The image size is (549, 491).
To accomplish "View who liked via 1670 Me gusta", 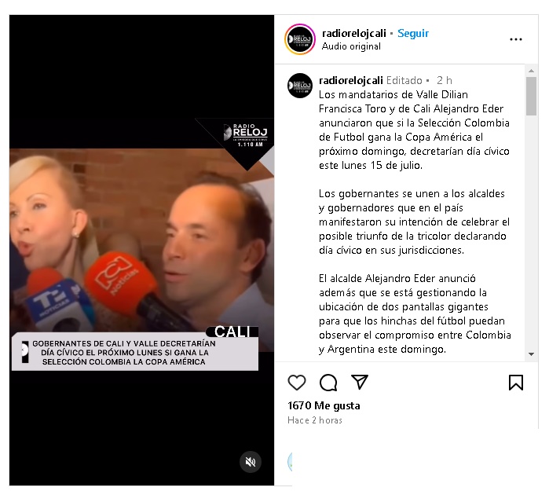I will [x=324, y=405].
